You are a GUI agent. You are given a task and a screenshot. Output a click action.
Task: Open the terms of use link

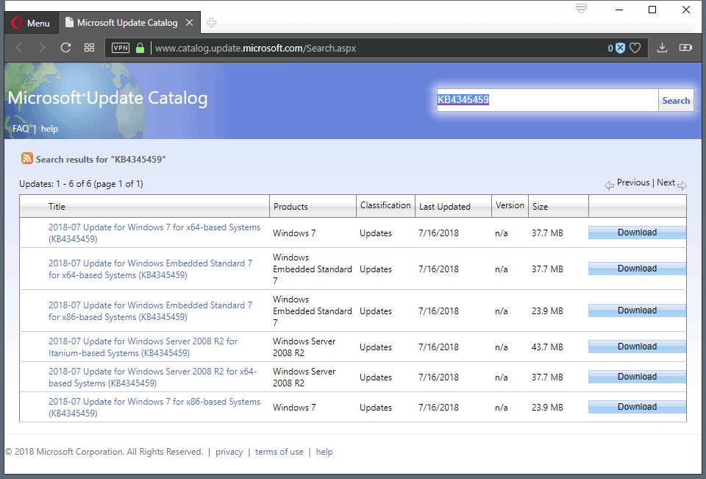(x=279, y=452)
